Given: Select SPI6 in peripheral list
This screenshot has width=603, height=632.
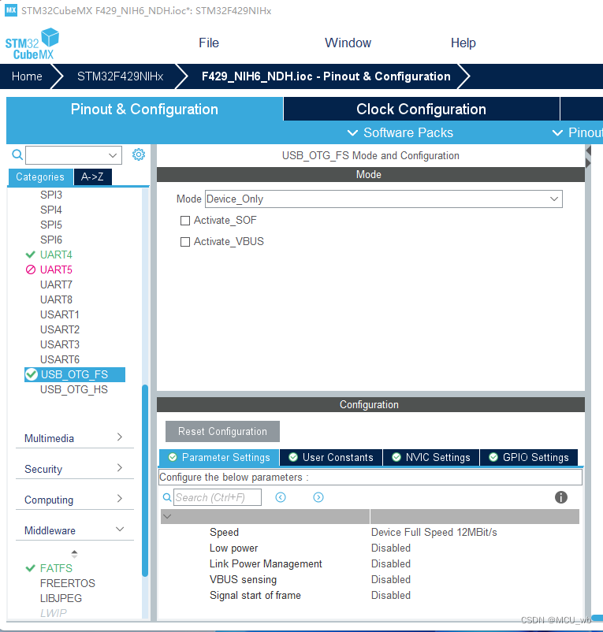Looking at the screenshot, I should (x=51, y=240).
